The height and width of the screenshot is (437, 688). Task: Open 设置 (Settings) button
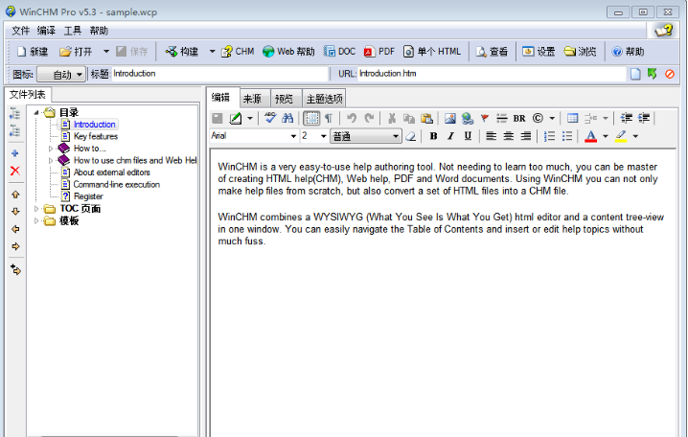[x=539, y=52]
